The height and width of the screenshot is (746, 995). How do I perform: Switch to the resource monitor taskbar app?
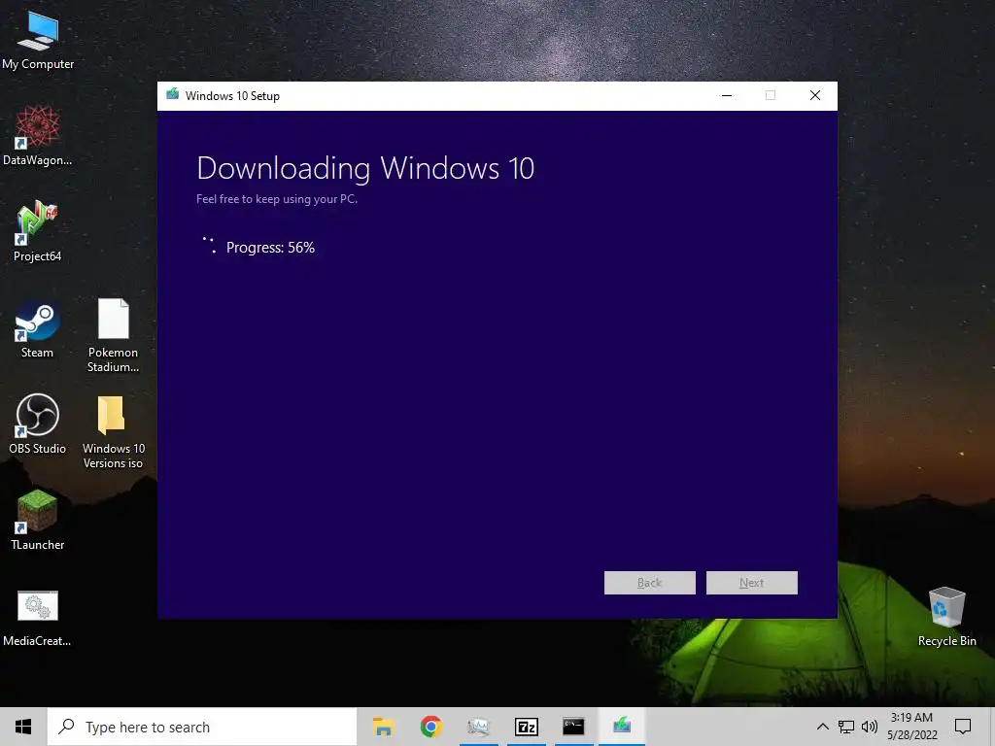click(x=478, y=727)
